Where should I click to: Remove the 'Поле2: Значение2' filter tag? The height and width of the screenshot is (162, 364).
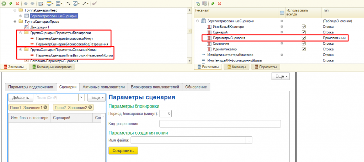[90, 107]
